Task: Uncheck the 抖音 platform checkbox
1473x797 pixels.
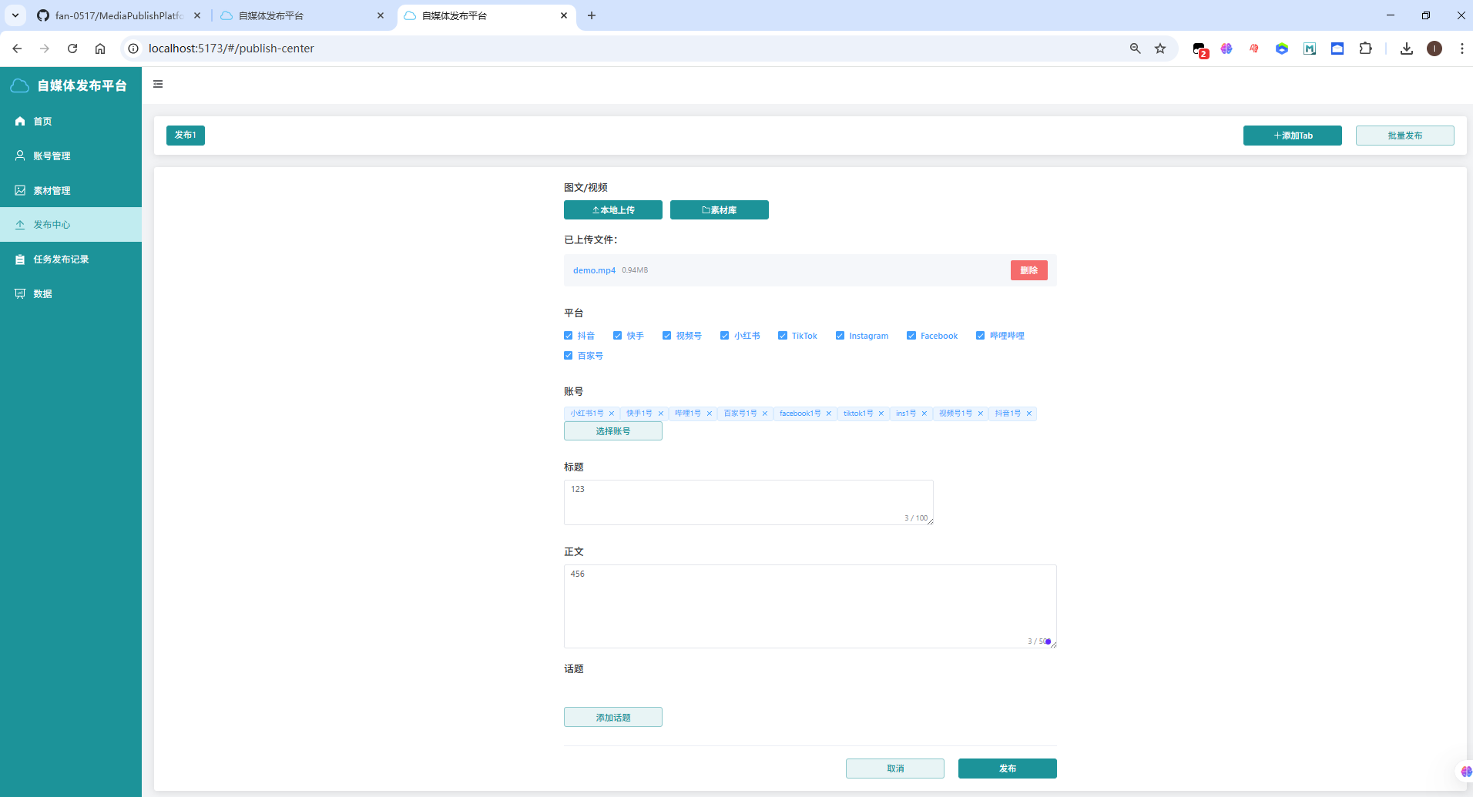Action: [569, 336]
